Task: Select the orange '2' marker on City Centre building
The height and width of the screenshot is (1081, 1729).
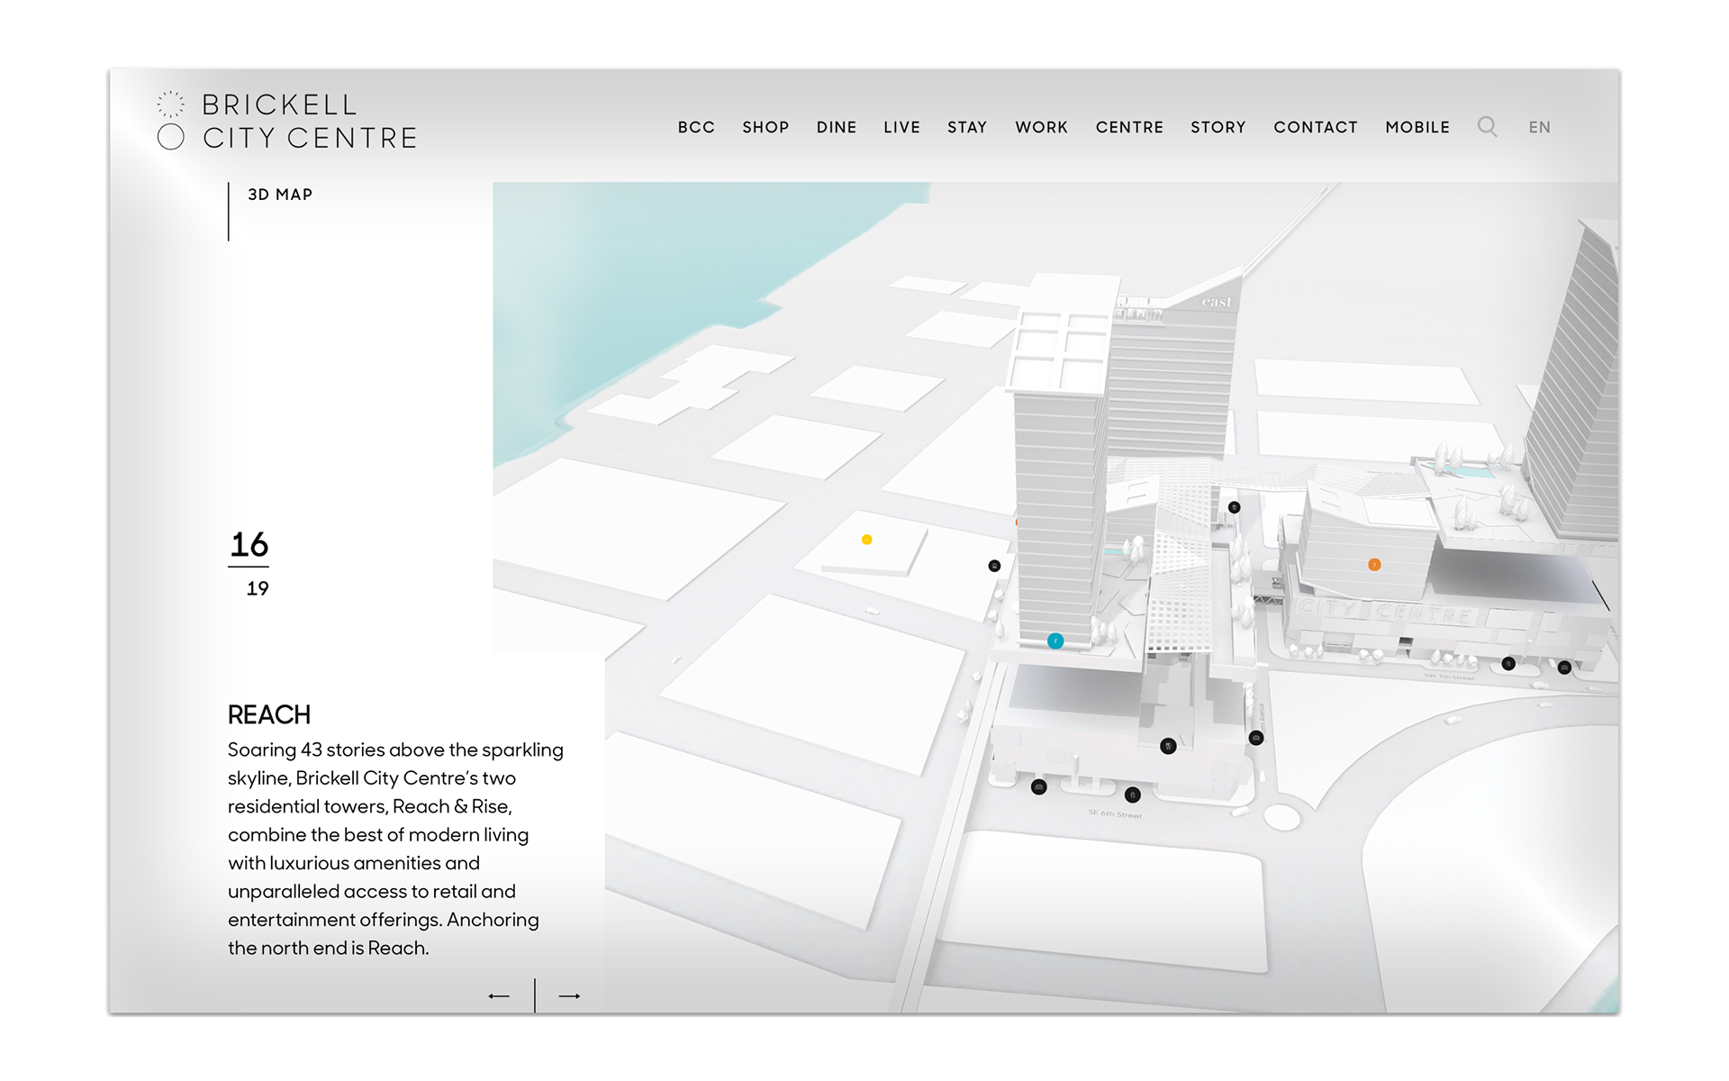Action: click(1374, 565)
